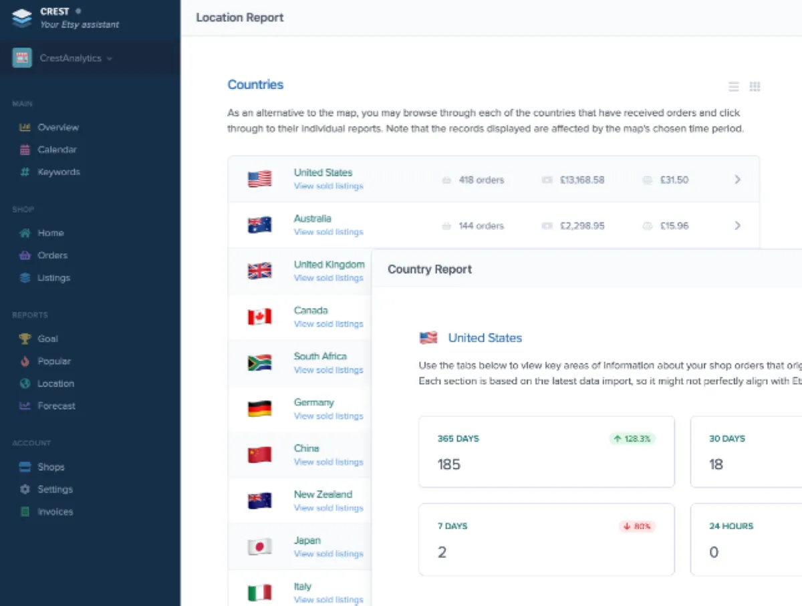
Task: Click the Crest stacked-layers logo icon
Action: [x=22, y=17]
